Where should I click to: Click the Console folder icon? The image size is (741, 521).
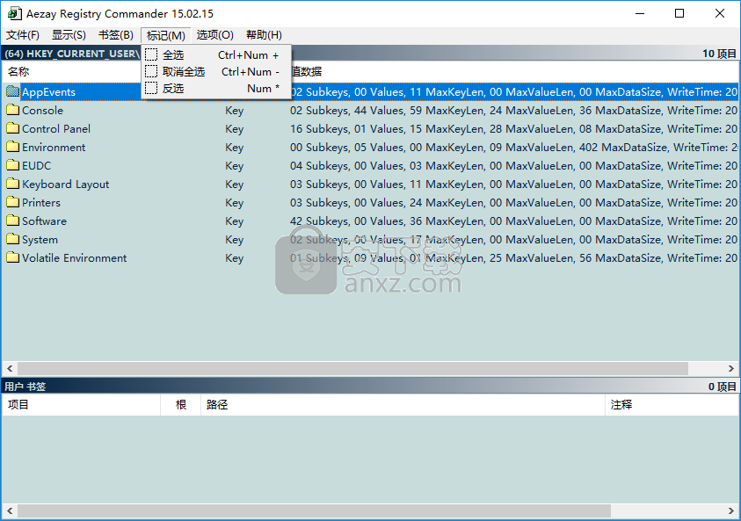(13, 110)
